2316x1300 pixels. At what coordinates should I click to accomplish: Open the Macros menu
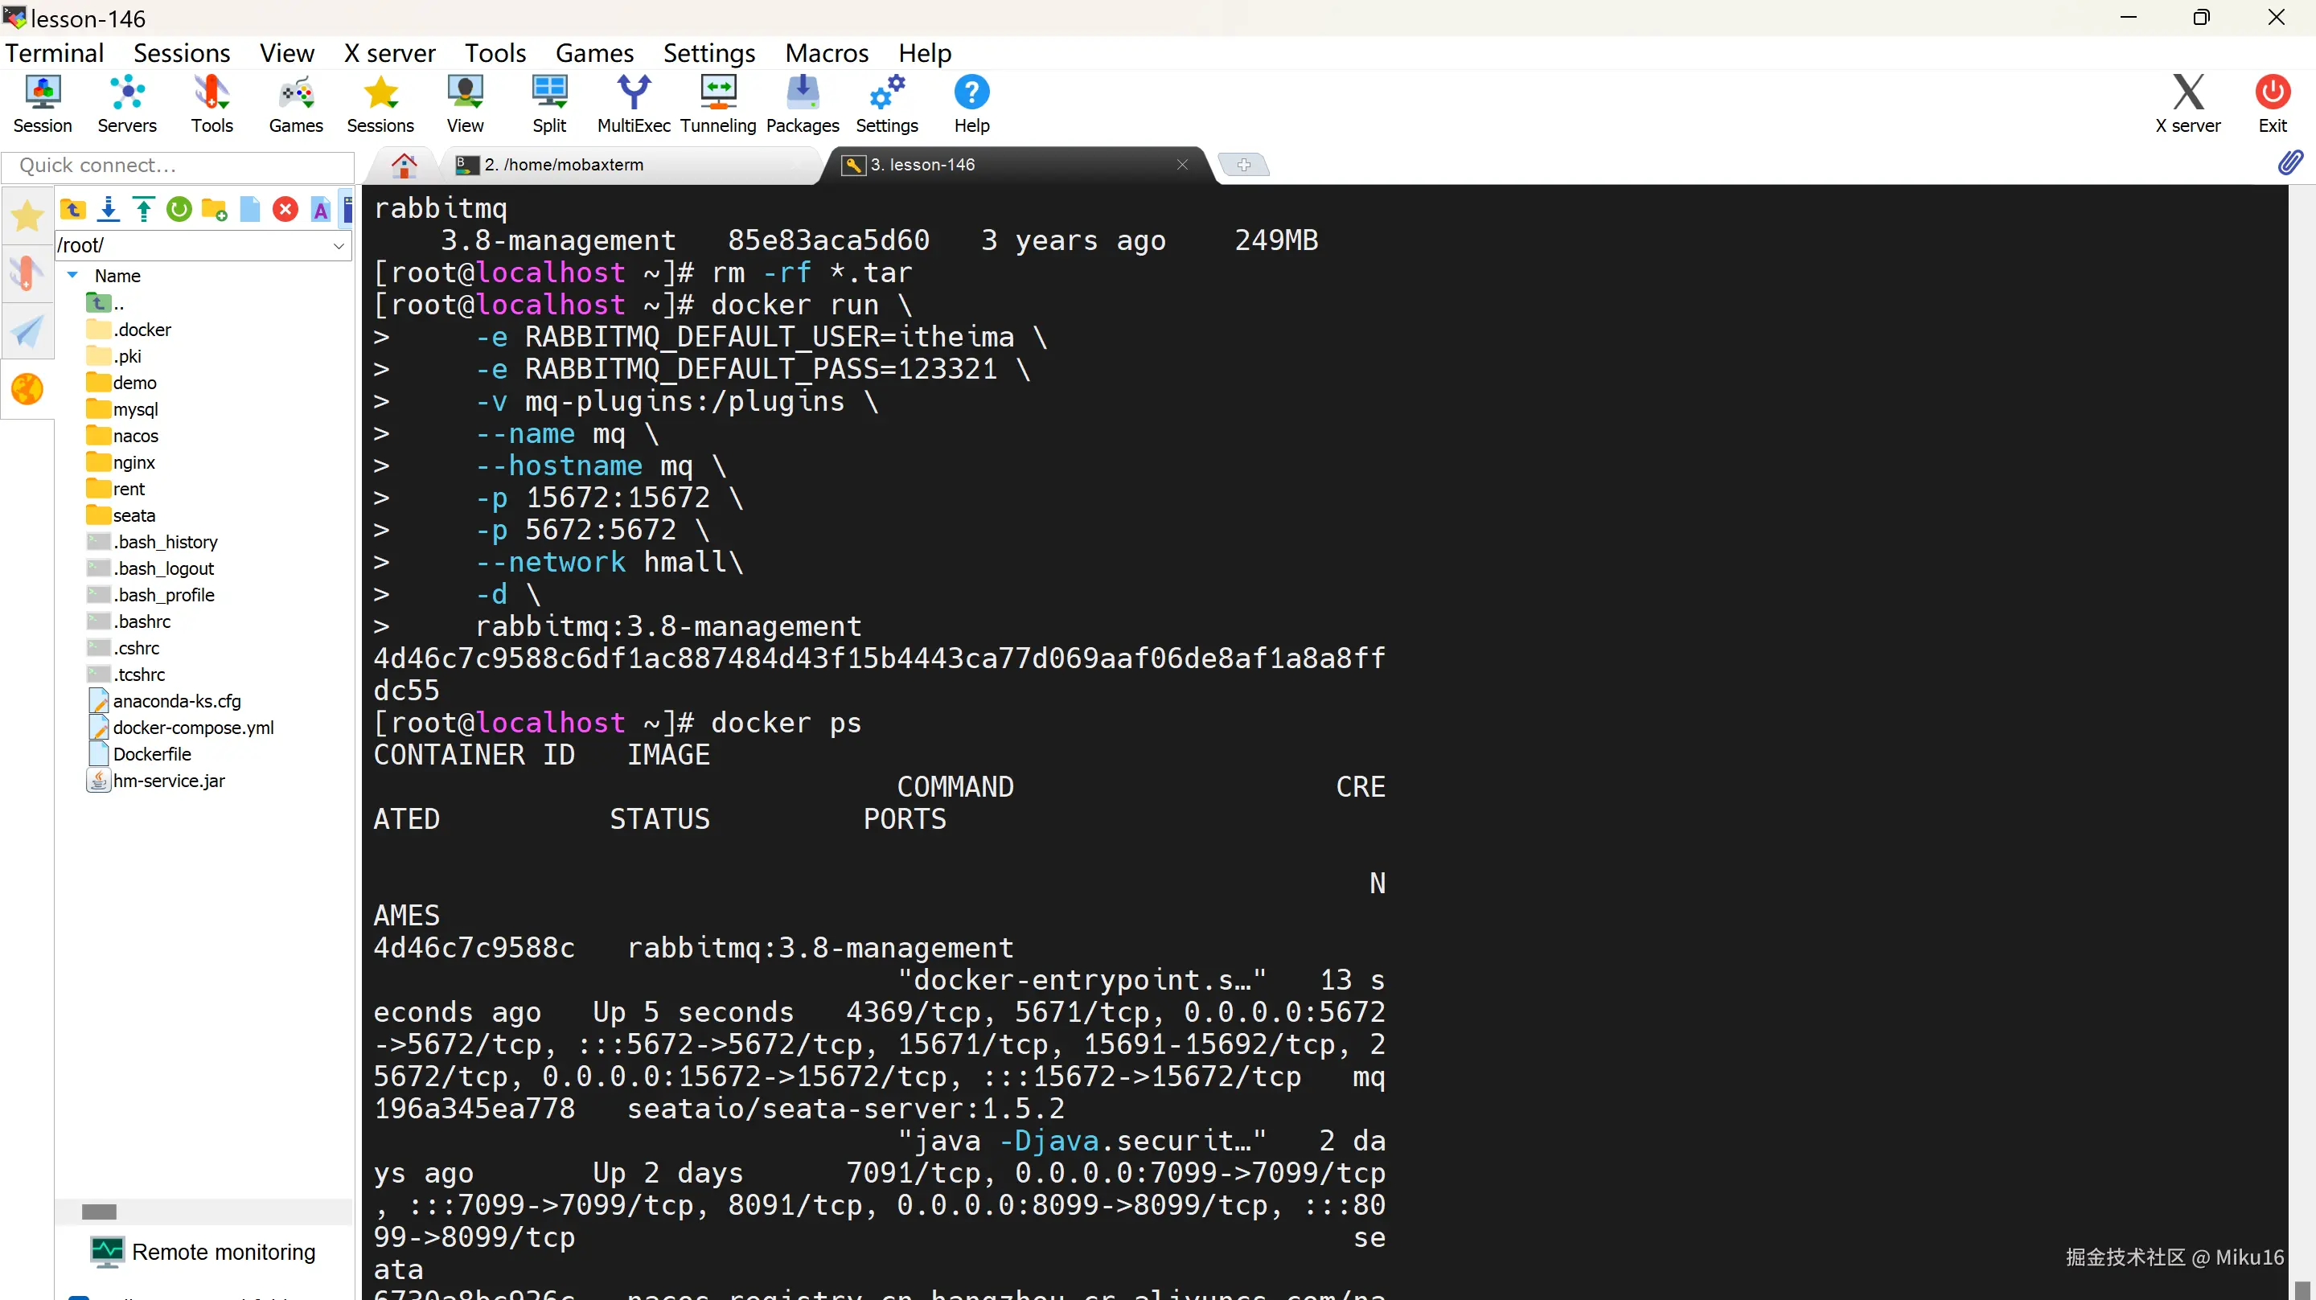pos(825,53)
